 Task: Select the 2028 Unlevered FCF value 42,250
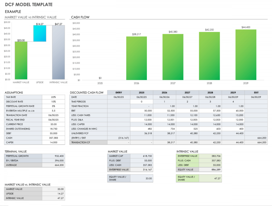click(x=210, y=133)
